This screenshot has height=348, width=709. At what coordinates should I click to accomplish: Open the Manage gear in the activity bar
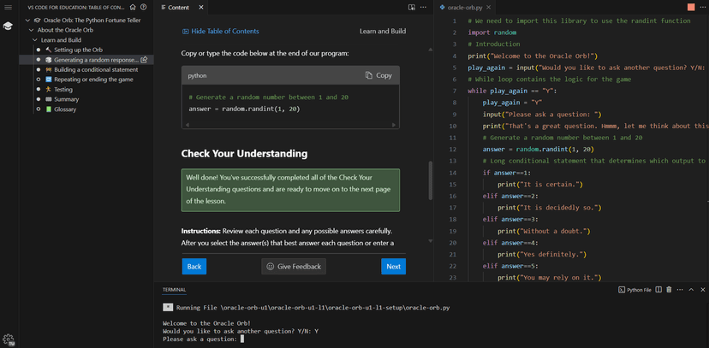coord(9,339)
